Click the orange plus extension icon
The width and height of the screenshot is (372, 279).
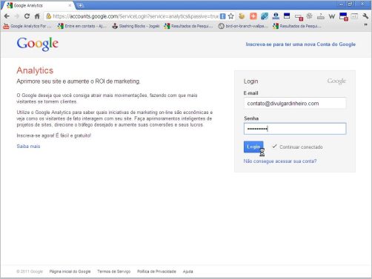tap(253, 16)
